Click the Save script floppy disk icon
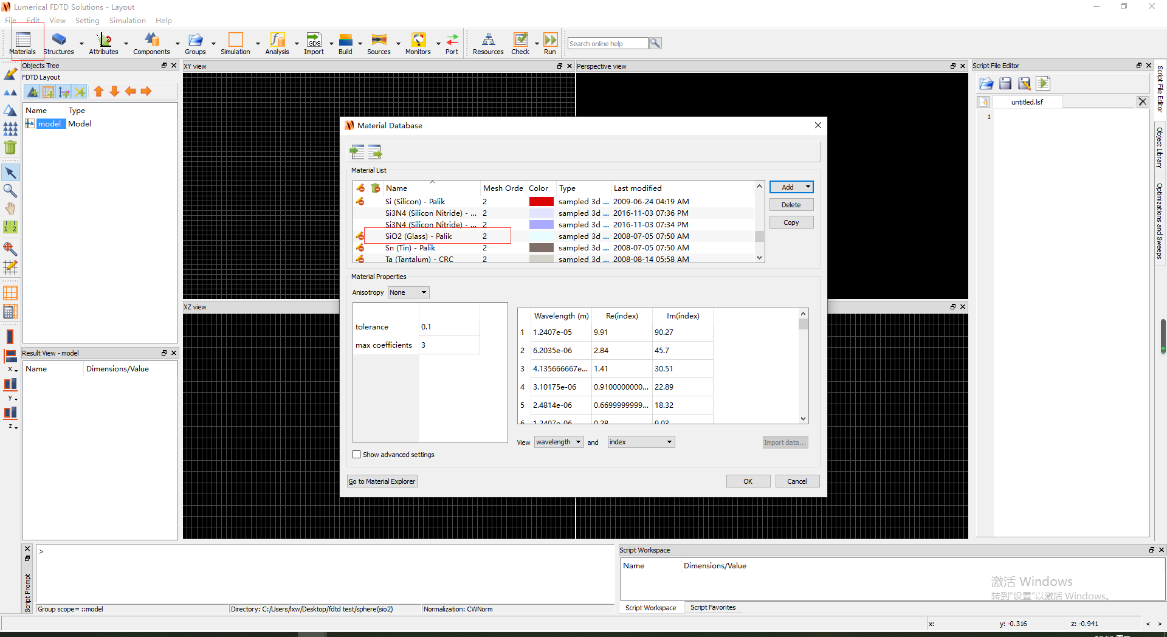 click(1005, 83)
